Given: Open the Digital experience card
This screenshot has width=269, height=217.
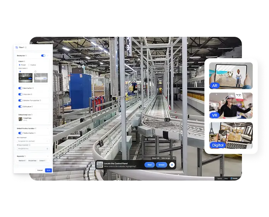Looking at the screenshot, I should click(231, 136).
